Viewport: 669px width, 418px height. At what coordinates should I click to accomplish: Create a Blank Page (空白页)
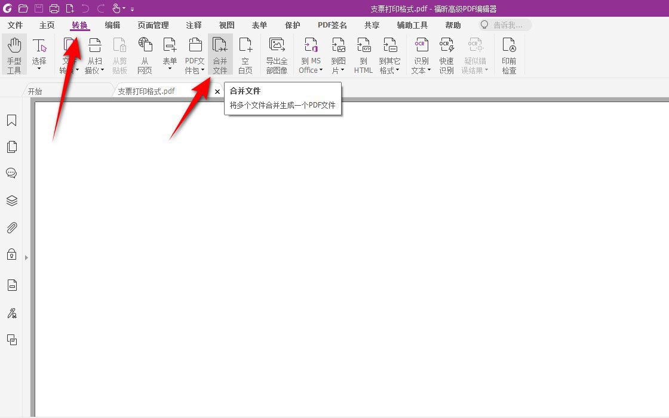point(245,55)
